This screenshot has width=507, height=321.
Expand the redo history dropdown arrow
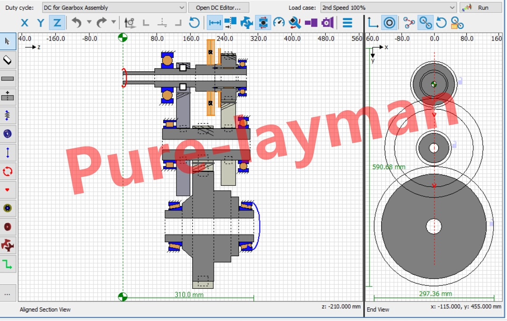tap(114, 22)
